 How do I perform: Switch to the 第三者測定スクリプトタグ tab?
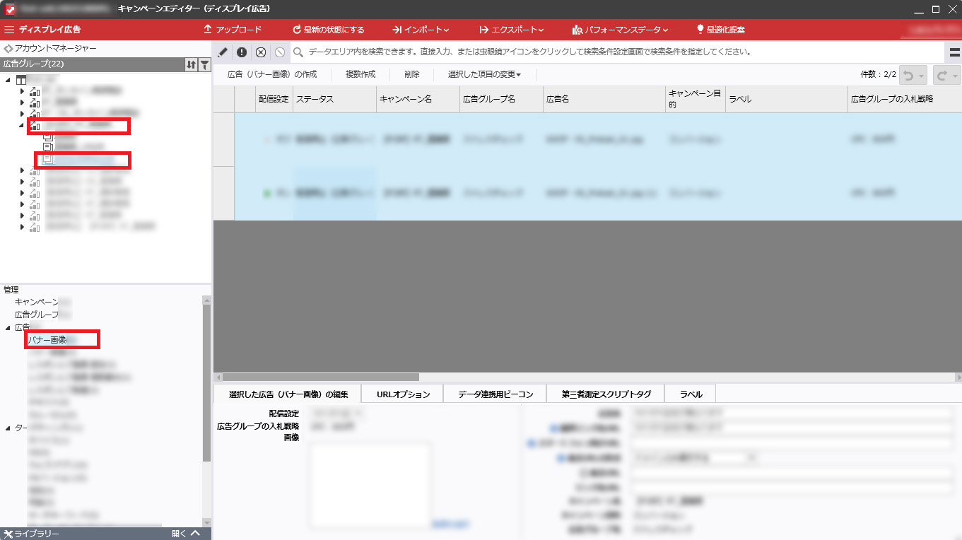pyautogui.click(x=606, y=394)
